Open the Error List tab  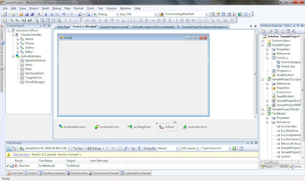[x=14, y=173]
